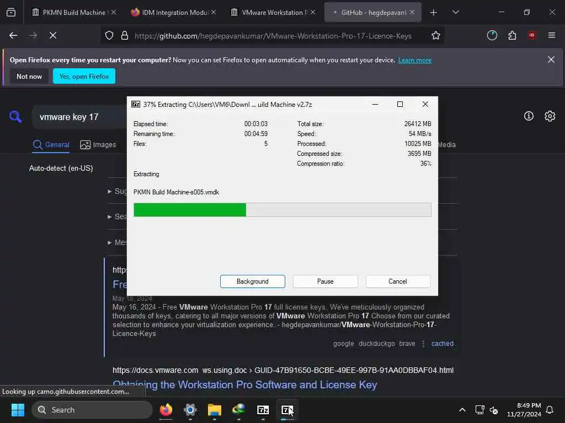Image resolution: width=565 pixels, height=423 pixels.
Task: Open Firefox View icon
Action: (x=11, y=12)
